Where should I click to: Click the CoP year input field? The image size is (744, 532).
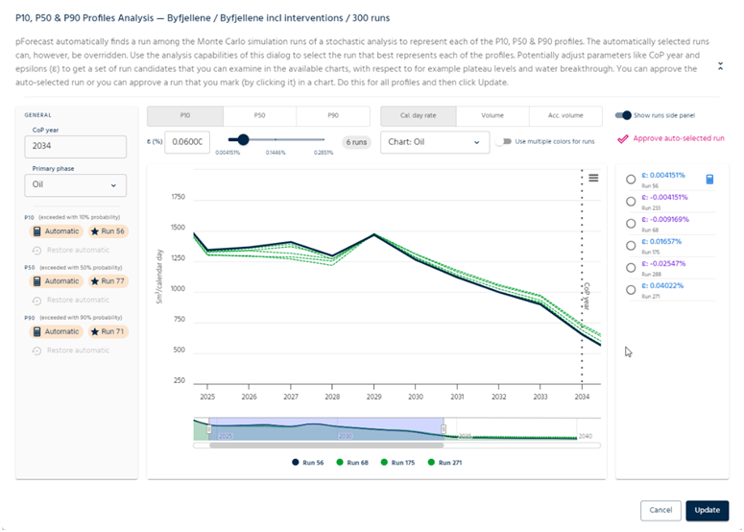[x=76, y=147]
